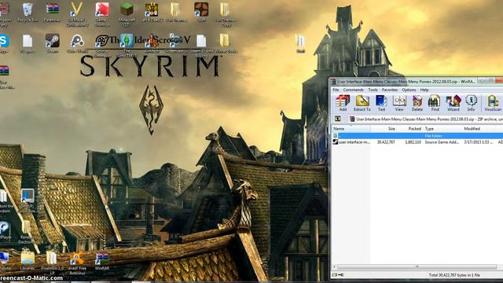Select the Pixelmon 2.0 folder icon
The image size is (503, 283).
pos(52,263)
